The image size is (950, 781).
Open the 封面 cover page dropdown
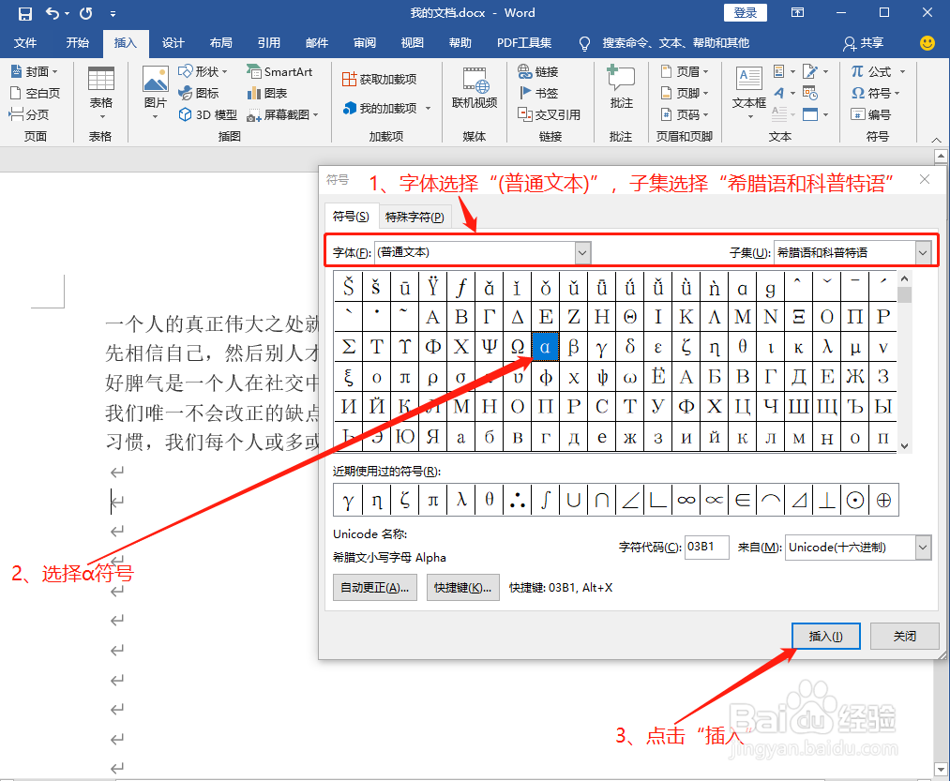[x=34, y=71]
